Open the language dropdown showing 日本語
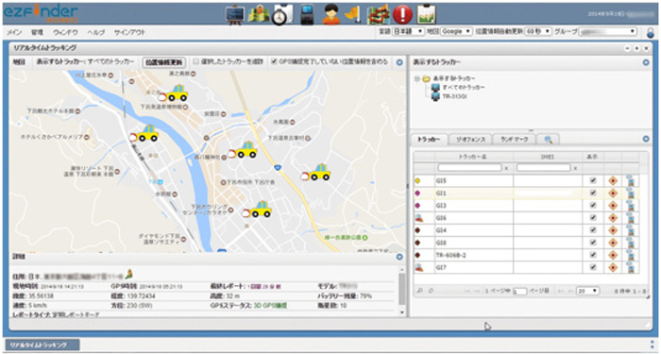Image resolution: width=661 pixels, height=354 pixels. coord(408,31)
